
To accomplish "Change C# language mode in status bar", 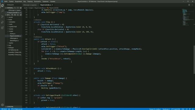I will (x=187, y=109).
